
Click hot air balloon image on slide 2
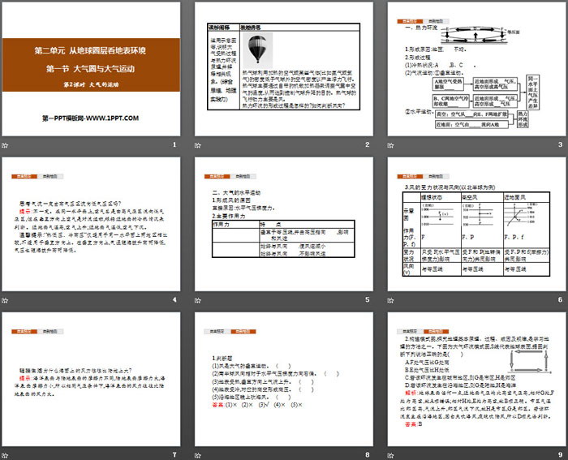point(257,49)
